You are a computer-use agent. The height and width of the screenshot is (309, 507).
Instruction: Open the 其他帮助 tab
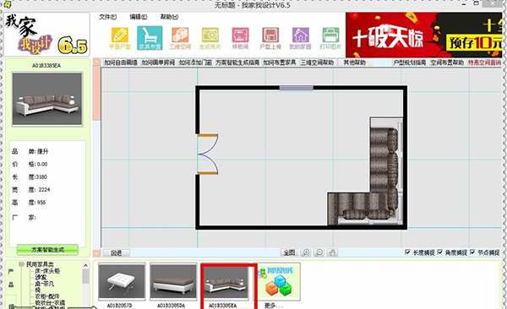point(354,62)
